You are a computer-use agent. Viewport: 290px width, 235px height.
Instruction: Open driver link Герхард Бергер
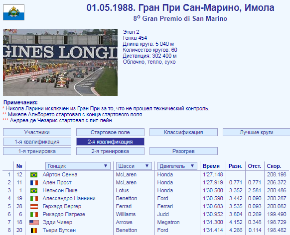point(62,206)
